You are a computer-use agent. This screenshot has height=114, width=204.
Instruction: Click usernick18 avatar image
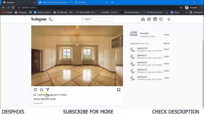[x=133, y=64]
